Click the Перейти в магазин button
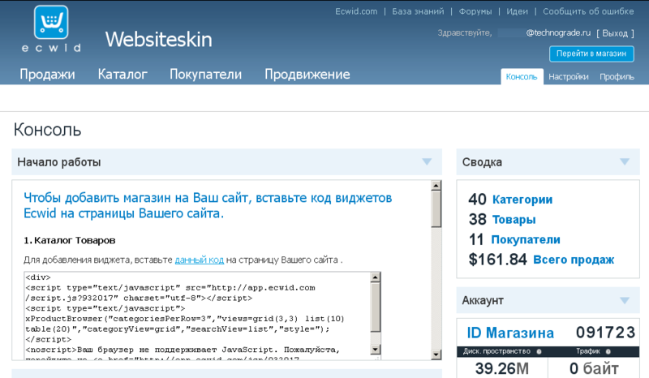Viewport: 649px width, 378px height. (591, 54)
